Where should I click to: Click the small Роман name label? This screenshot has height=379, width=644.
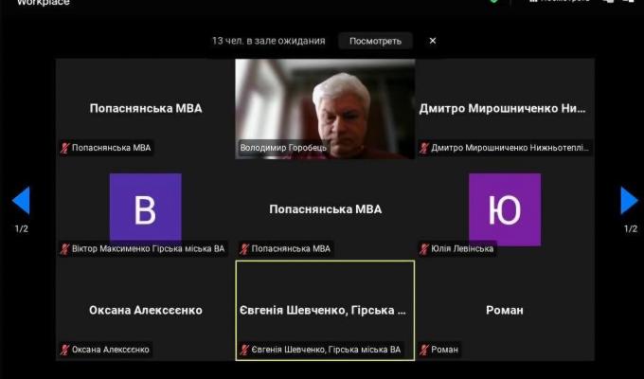click(444, 350)
